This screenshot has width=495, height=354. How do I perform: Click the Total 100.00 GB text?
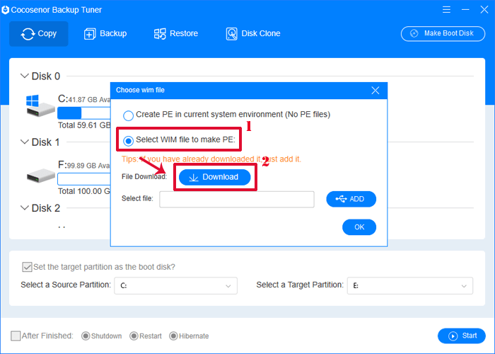tap(84, 191)
